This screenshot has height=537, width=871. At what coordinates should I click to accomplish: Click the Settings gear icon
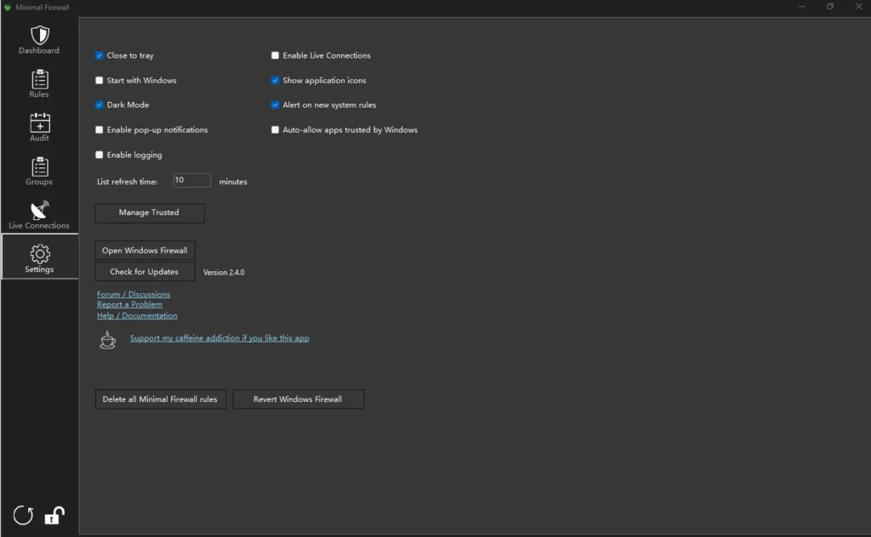[x=39, y=254]
